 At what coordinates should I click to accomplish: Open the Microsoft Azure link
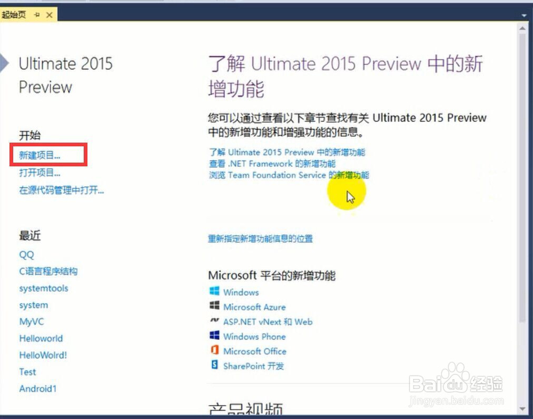point(255,307)
